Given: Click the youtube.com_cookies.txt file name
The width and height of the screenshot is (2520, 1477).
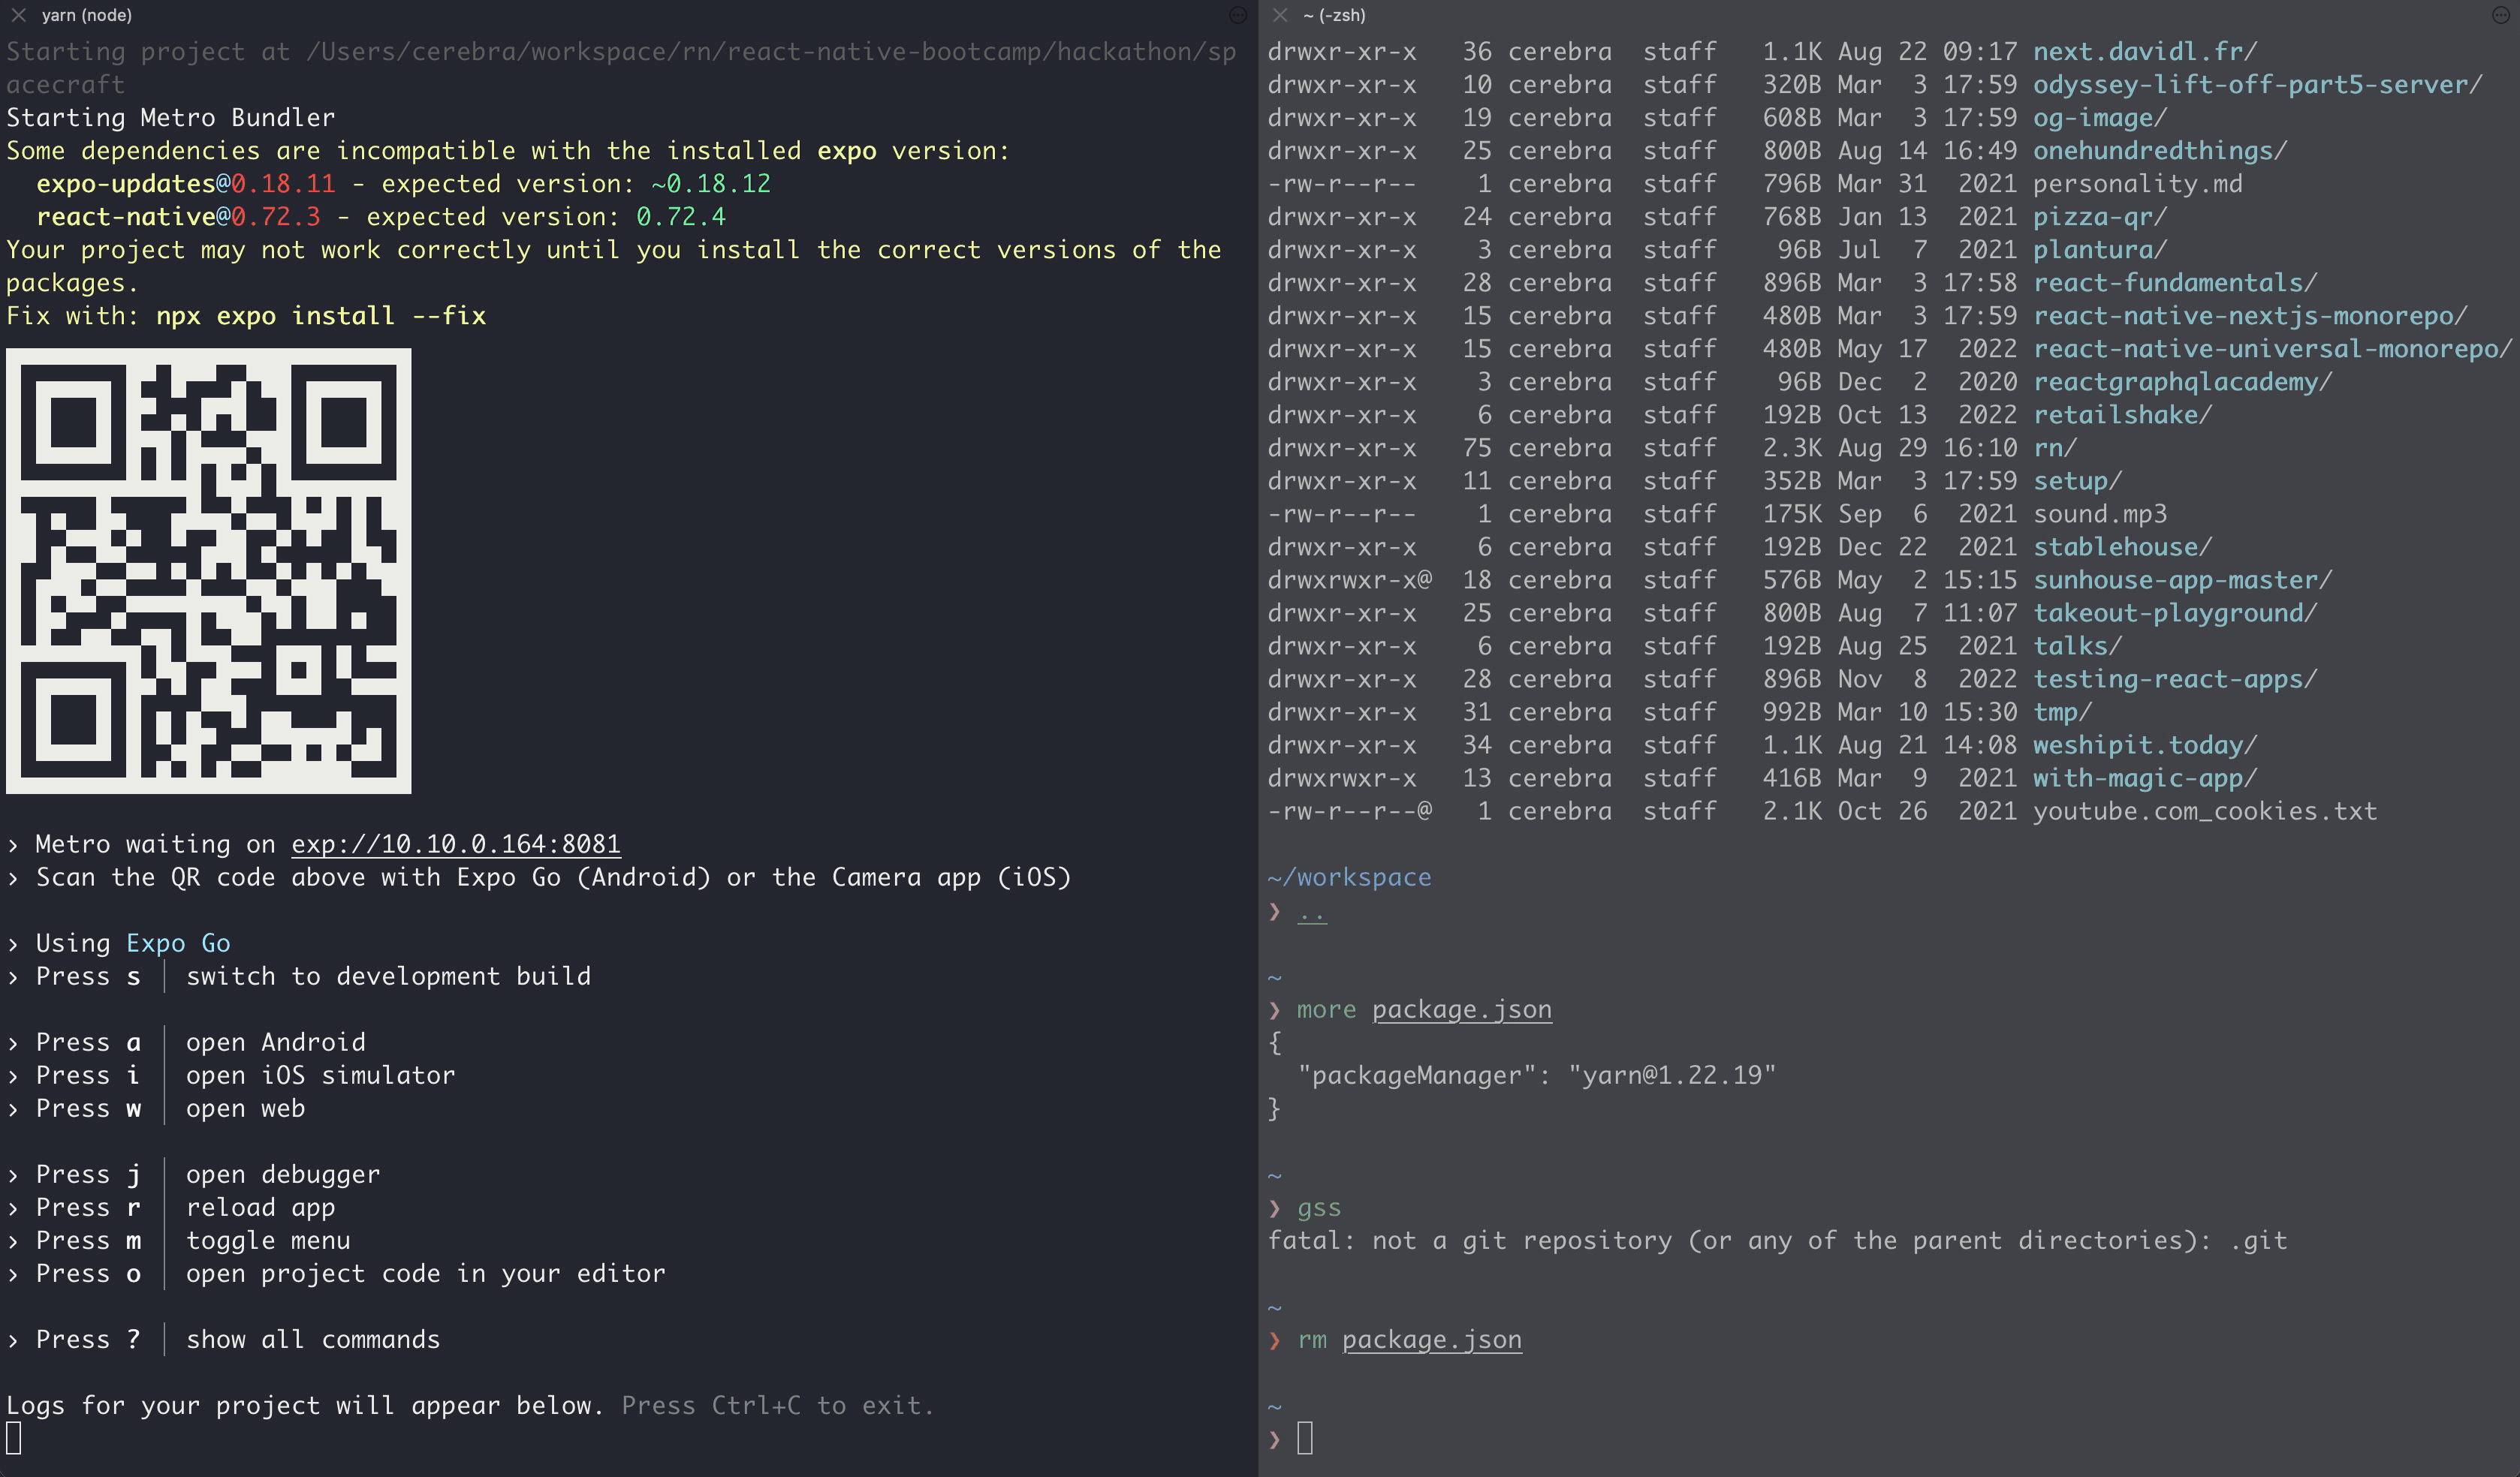Looking at the screenshot, I should coord(2204,811).
